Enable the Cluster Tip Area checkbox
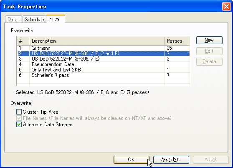The width and height of the screenshot is (233, 168). click(19, 112)
